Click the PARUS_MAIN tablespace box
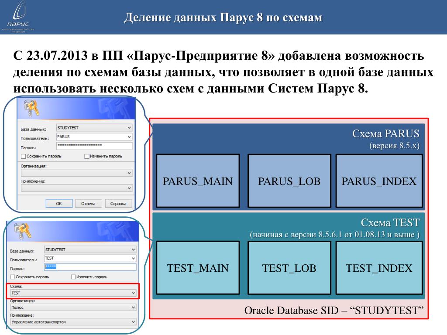 click(198, 181)
